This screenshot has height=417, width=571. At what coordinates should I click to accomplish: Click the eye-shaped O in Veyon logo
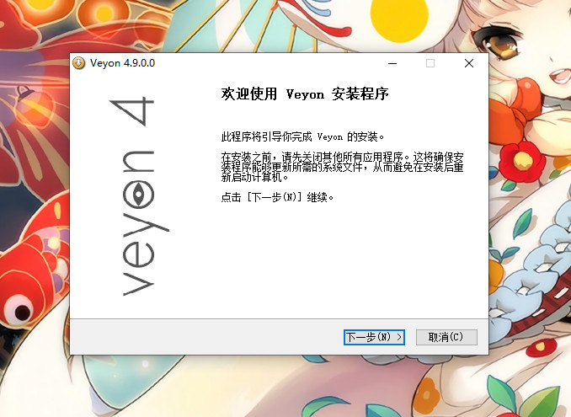(135, 194)
